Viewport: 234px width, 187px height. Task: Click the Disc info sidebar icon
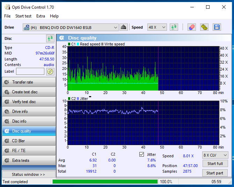click(x=7, y=121)
